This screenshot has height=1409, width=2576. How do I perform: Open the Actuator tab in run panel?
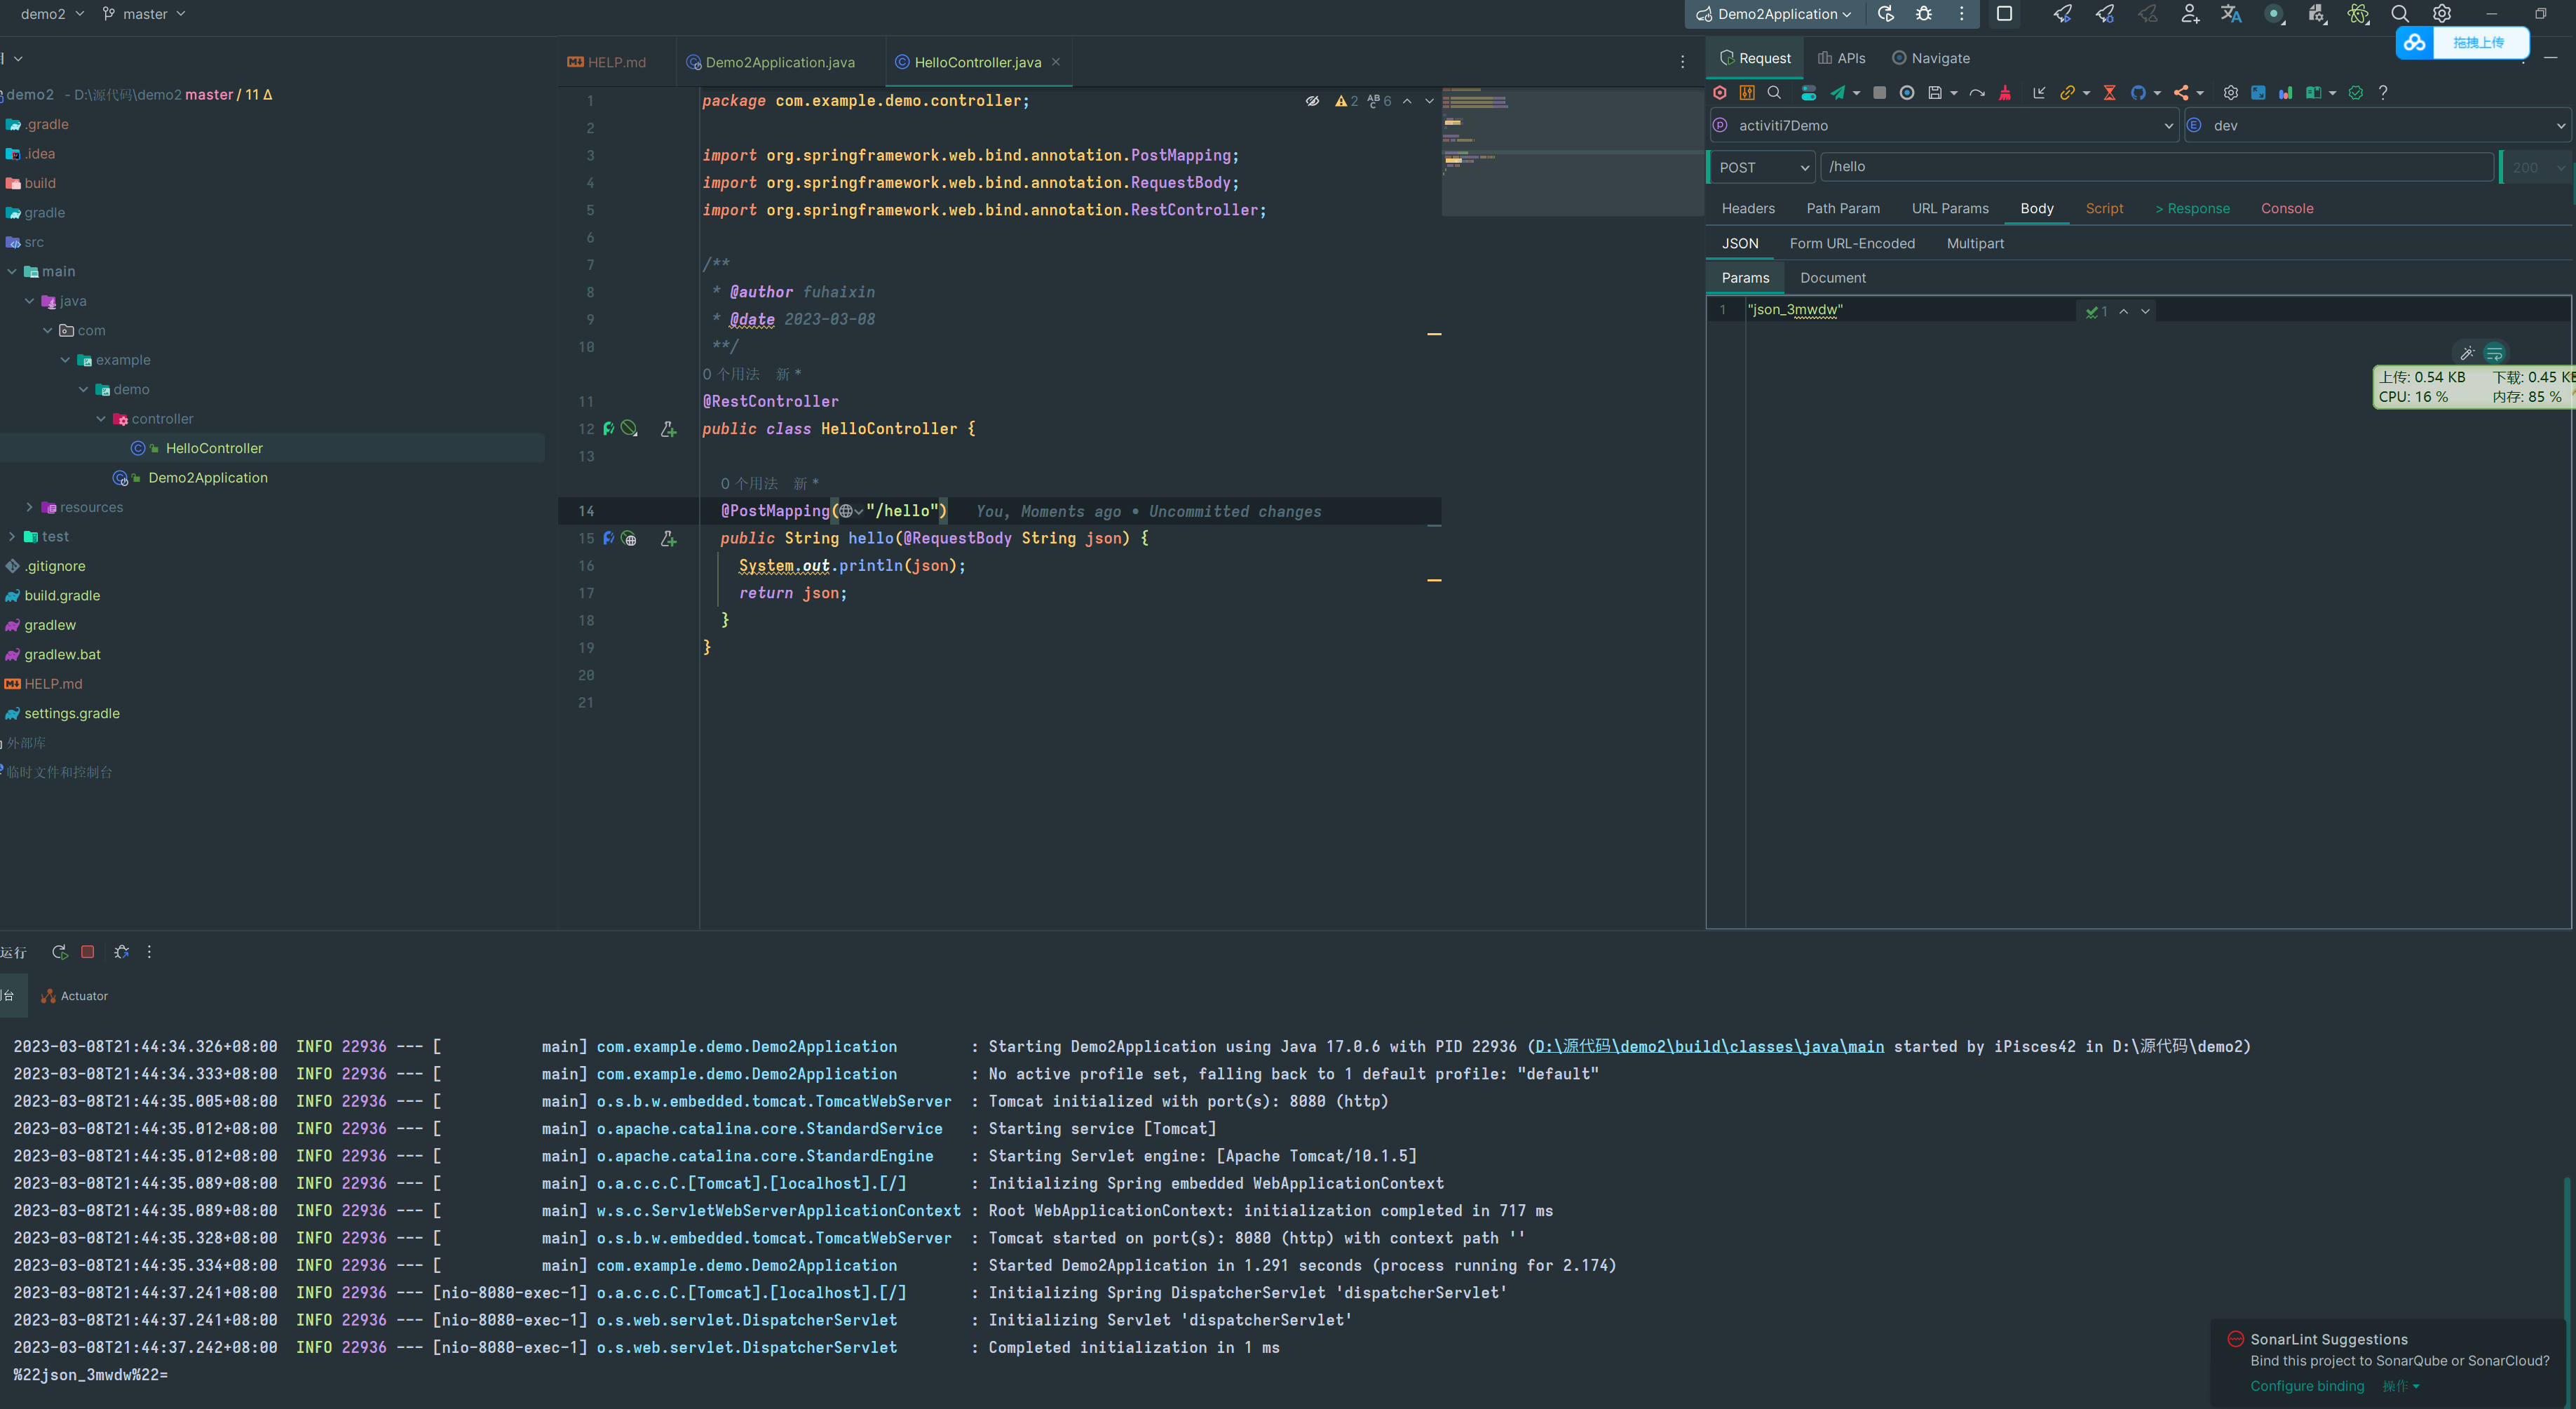tap(74, 996)
